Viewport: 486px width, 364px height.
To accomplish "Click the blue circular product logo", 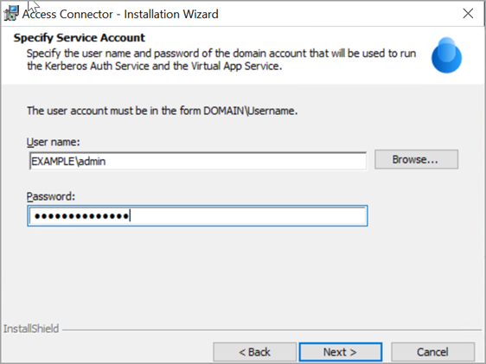I will coord(446,55).
